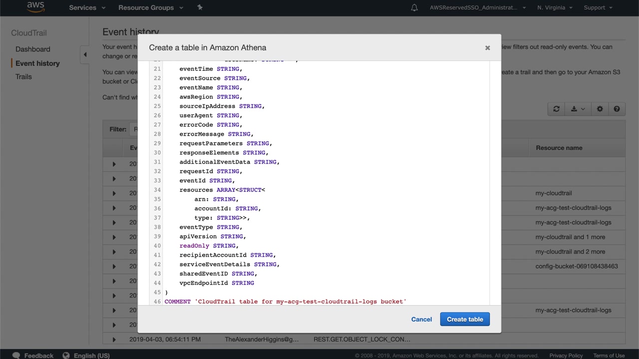Open the Services dropdown menu
Viewport: 639px width, 359px height.
pyautogui.click(x=87, y=7)
